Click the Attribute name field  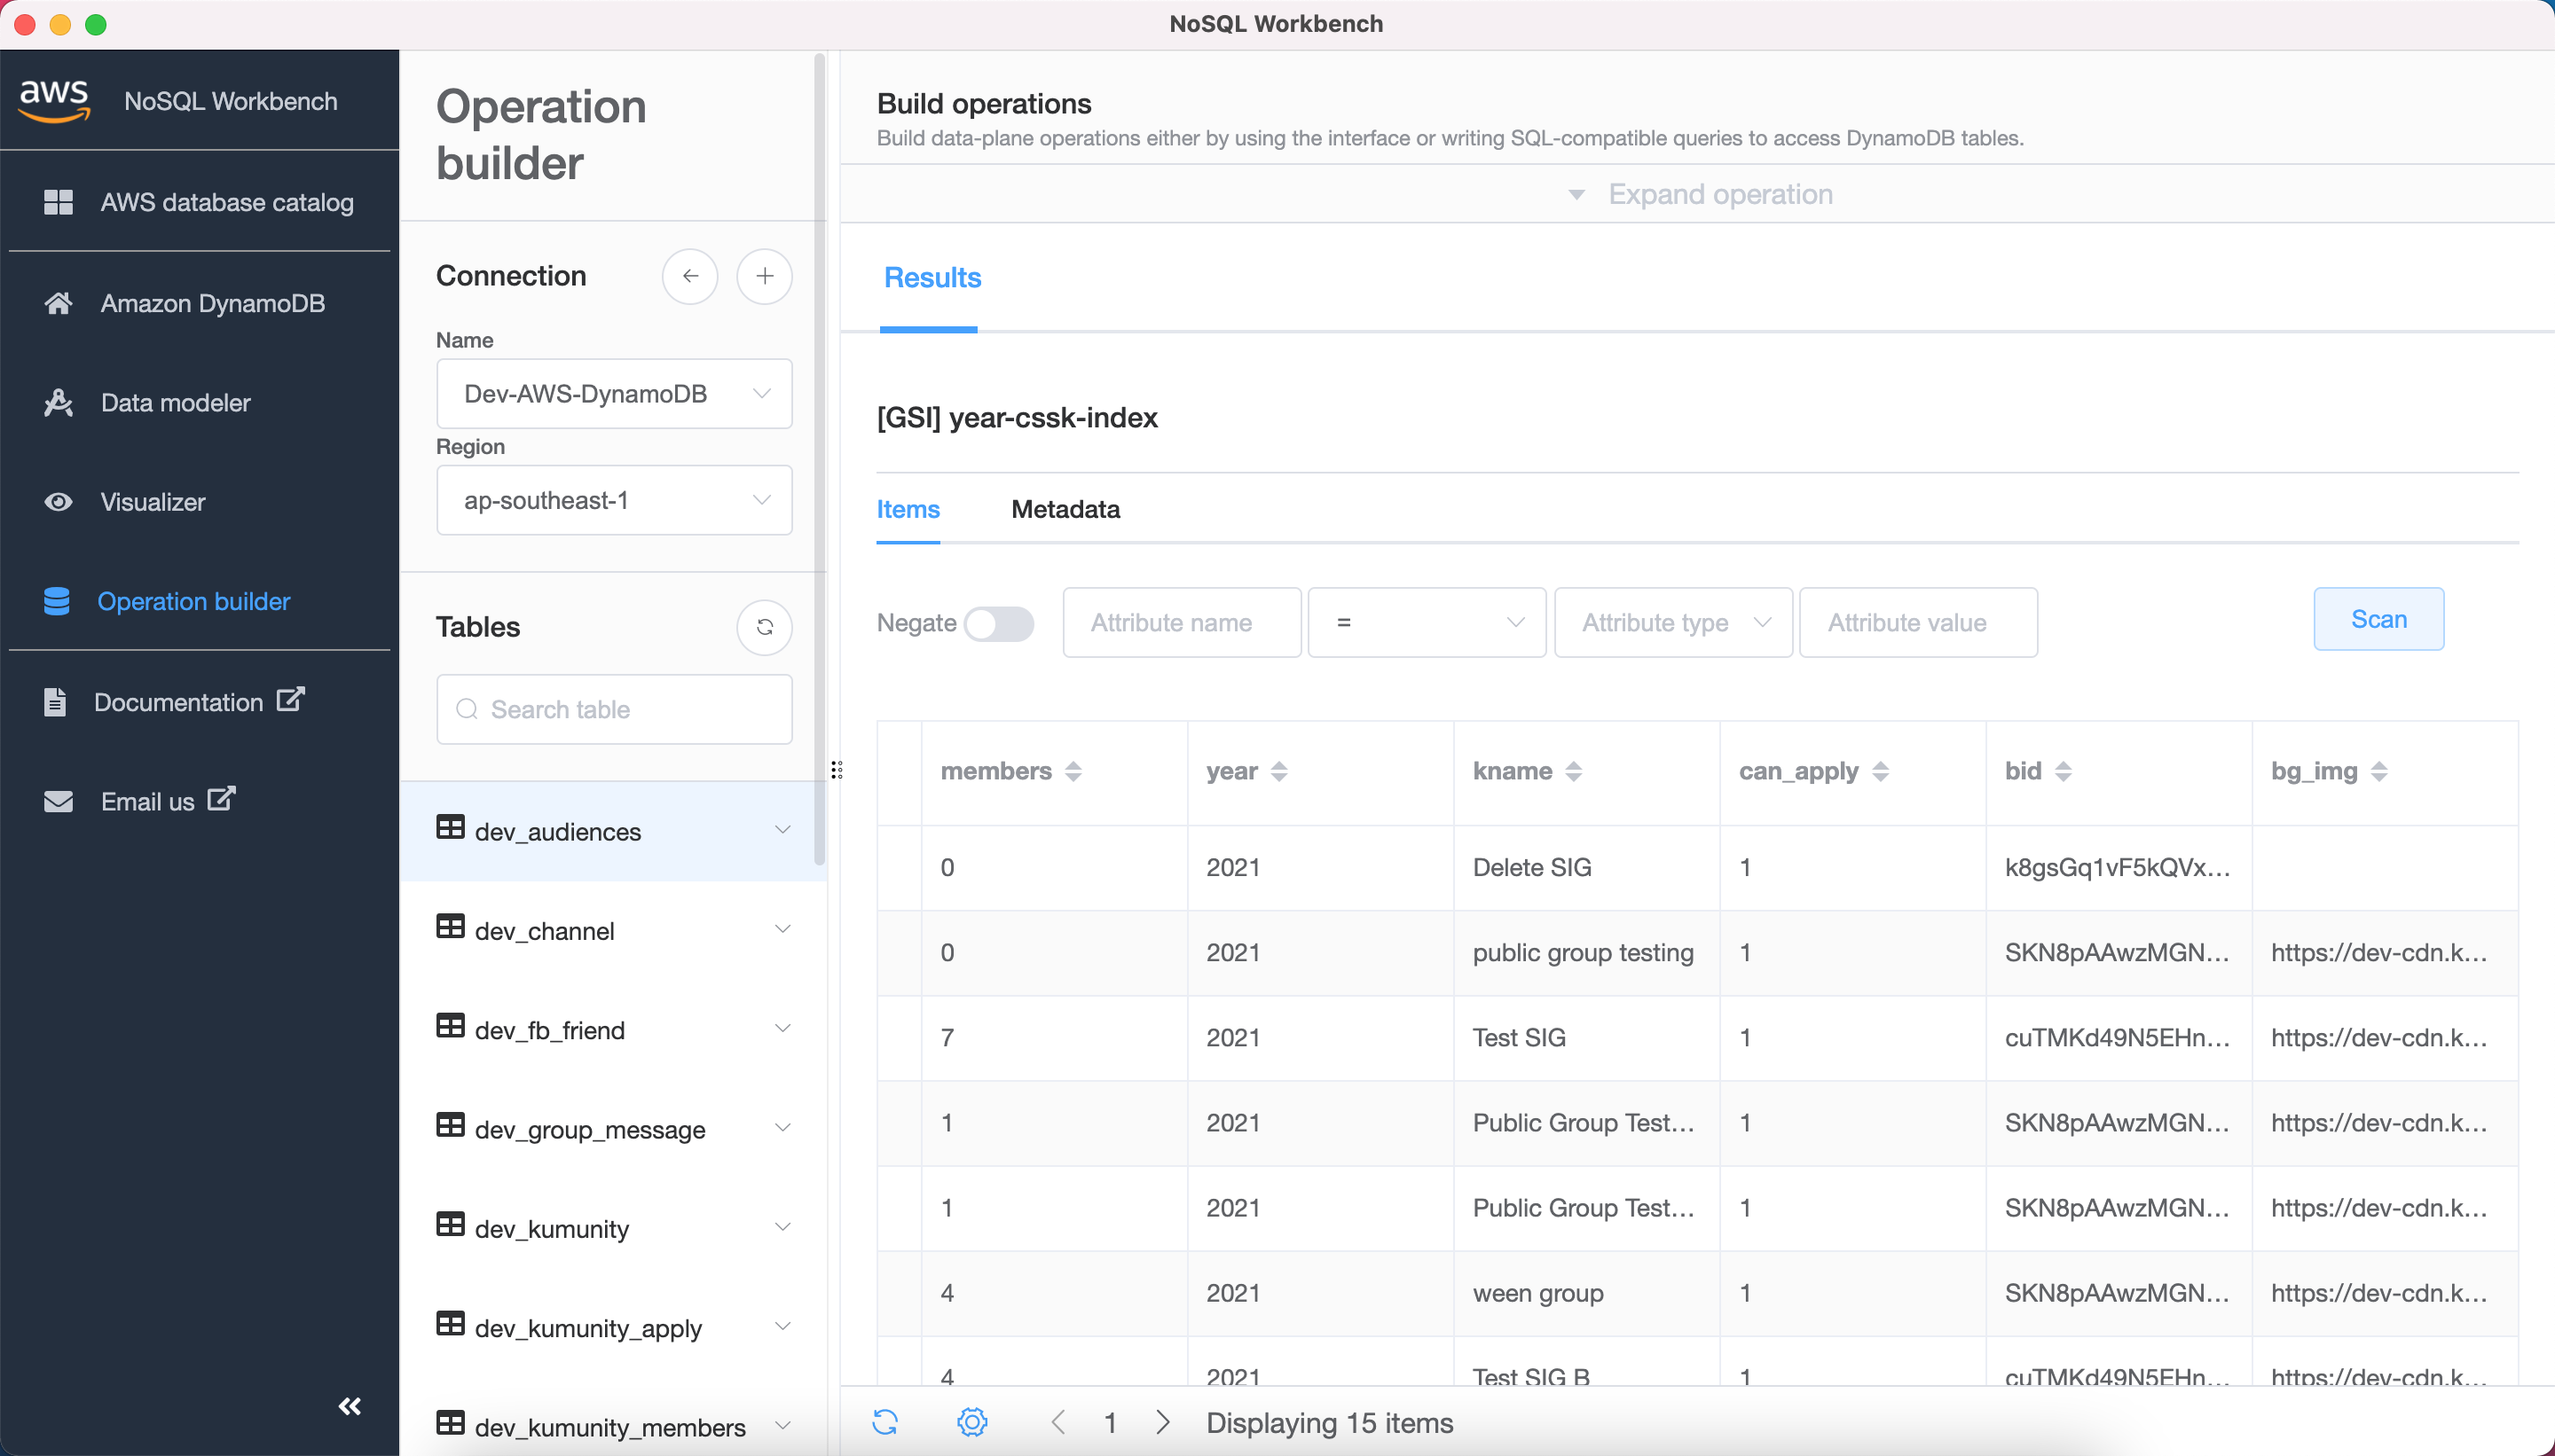[x=1182, y=622]
